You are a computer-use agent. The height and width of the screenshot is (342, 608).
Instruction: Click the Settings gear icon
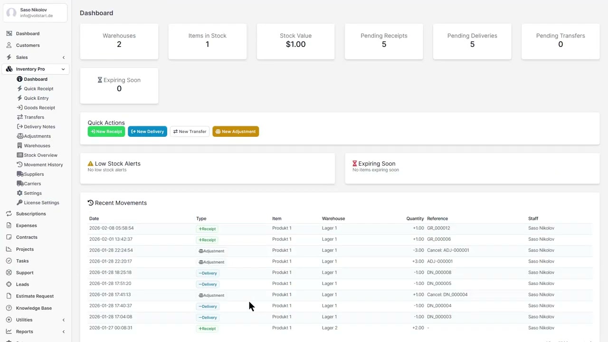19,193
